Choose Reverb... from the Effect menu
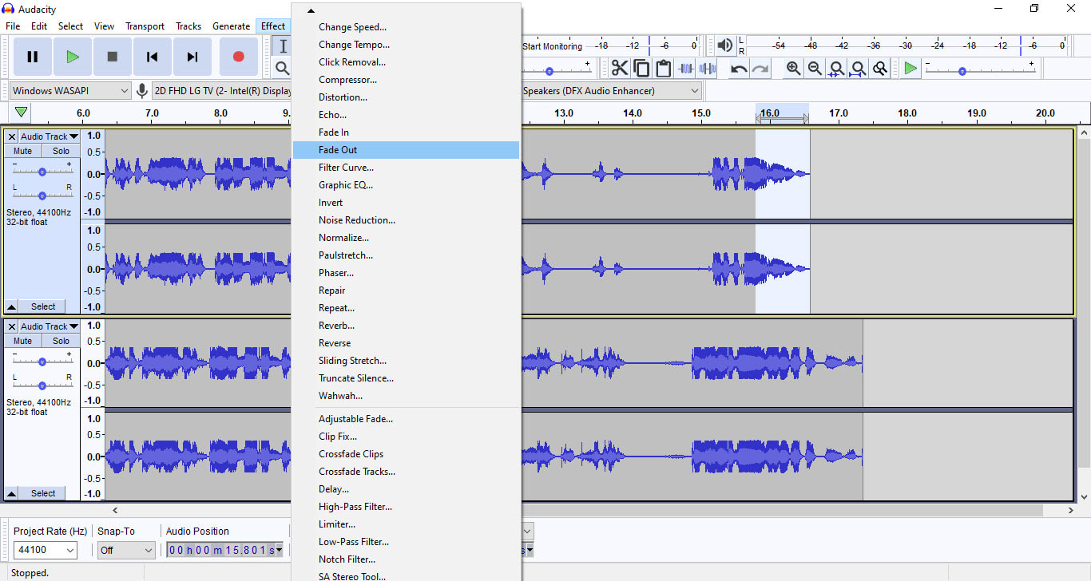The image size is (1091, 581). (x=407, y=326)
